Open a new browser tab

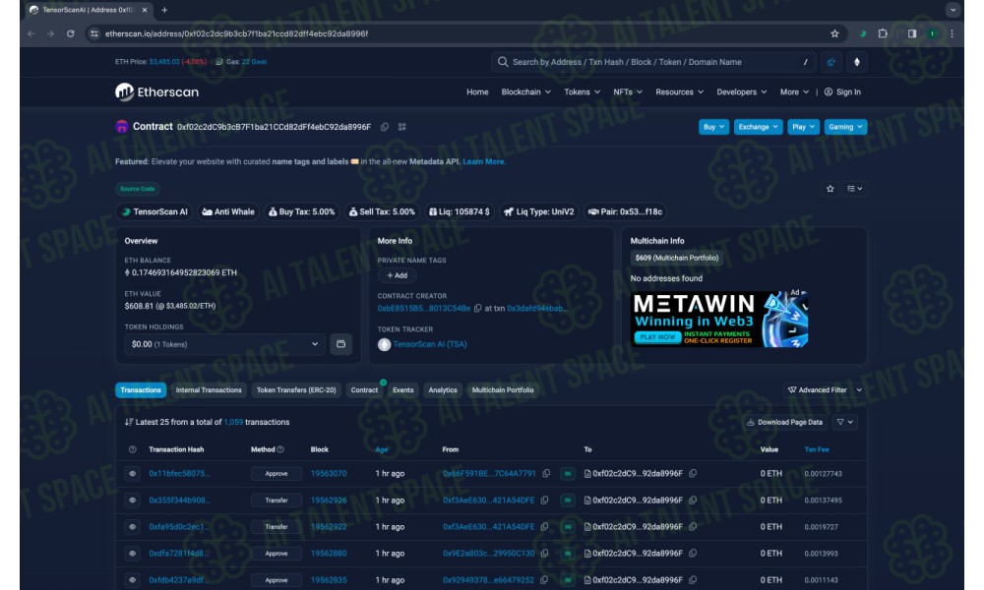[164, 10]
